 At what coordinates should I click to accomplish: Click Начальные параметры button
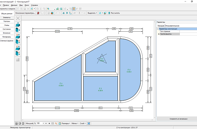pos(25,13)
